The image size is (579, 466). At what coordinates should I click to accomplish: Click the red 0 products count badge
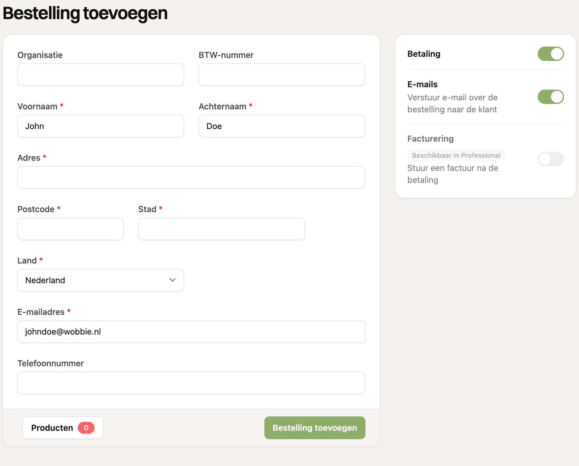pyautogui.click(x=86, y=428)
